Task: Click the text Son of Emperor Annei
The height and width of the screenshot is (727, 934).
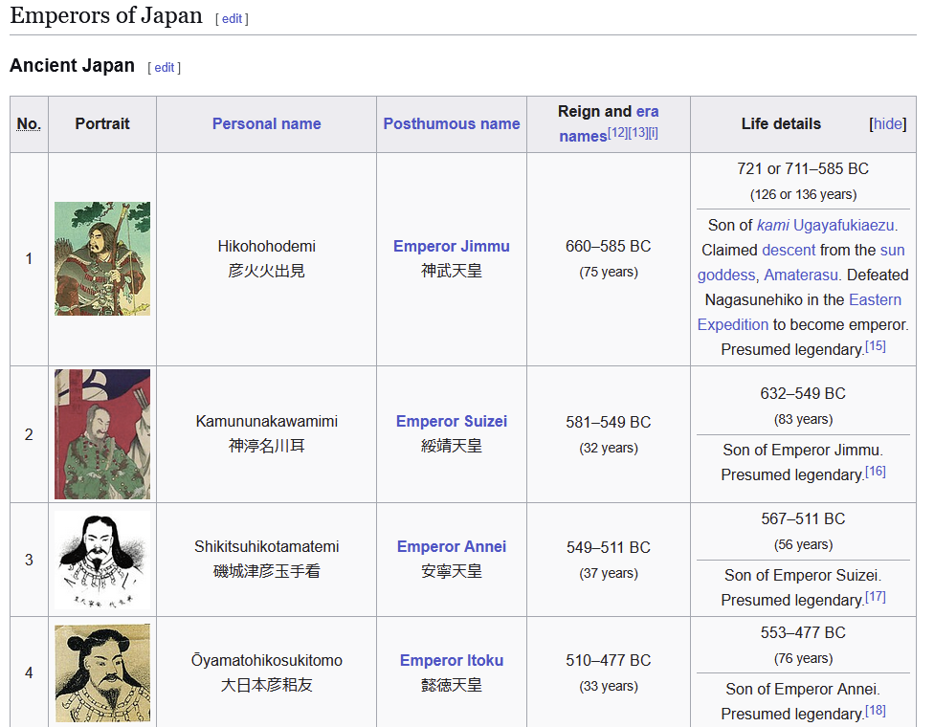Action: pyautogui.click(x=803, y=689)
